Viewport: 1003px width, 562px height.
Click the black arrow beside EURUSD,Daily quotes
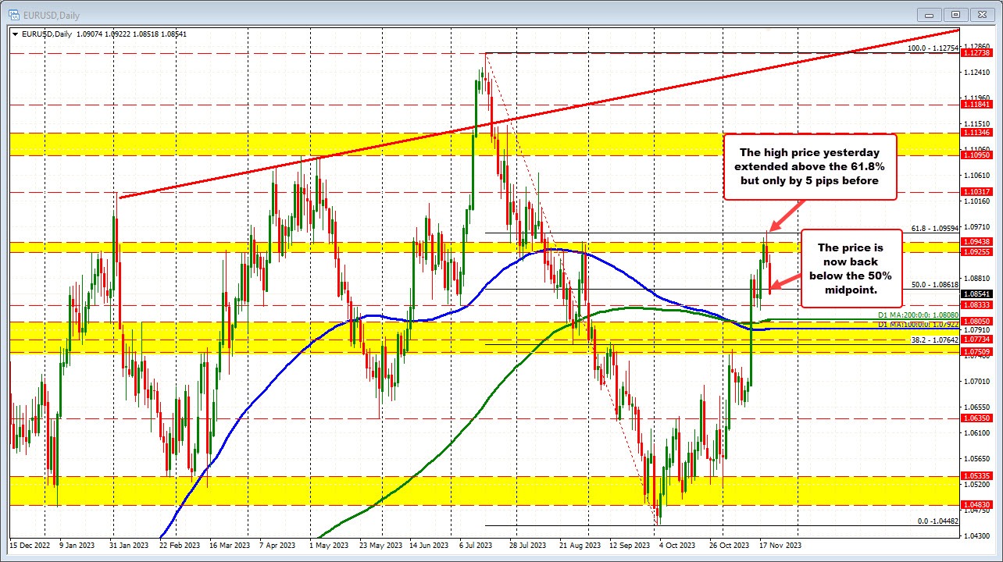[x=15, y=34]
